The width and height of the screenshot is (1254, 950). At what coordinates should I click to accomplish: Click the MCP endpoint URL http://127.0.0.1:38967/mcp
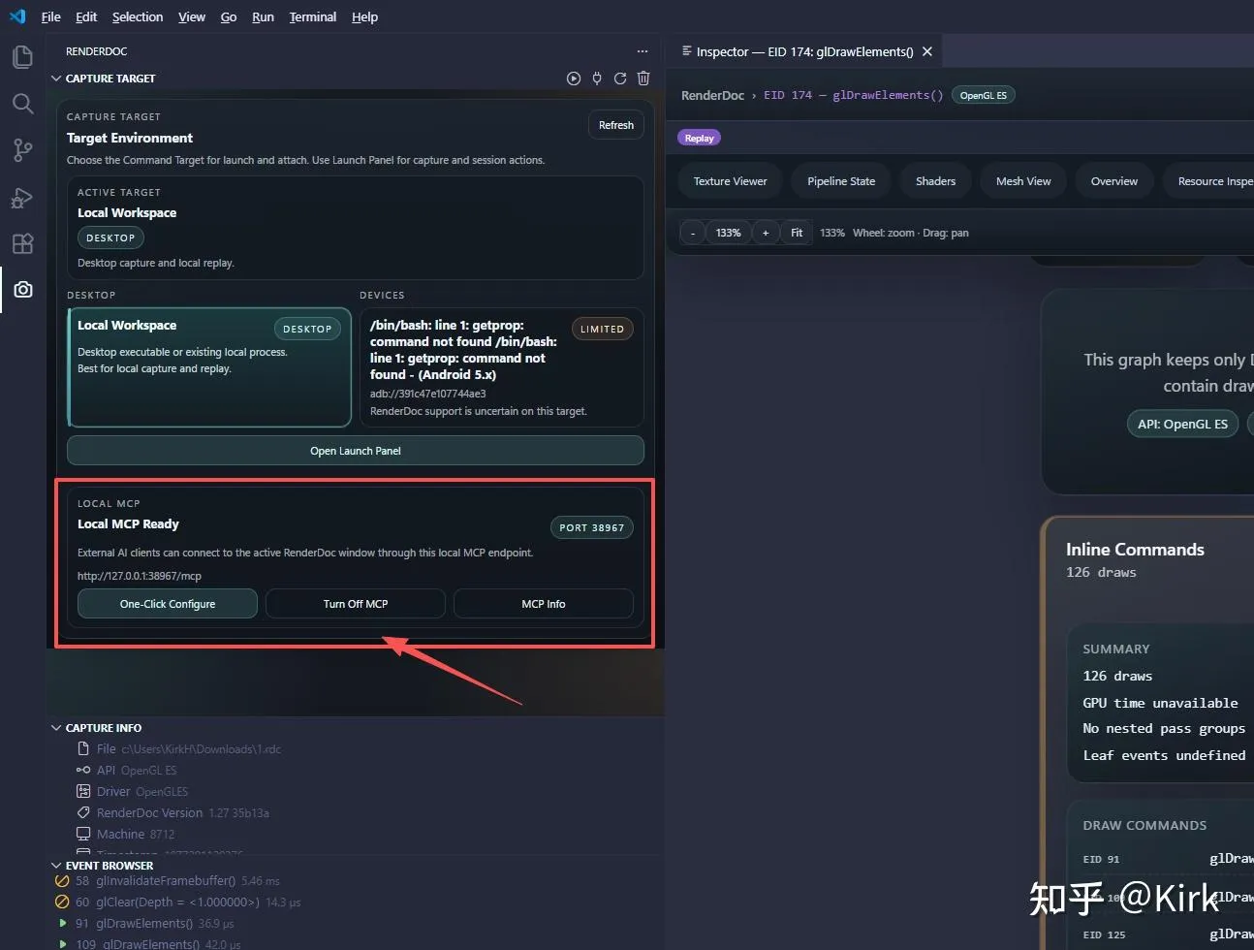pyautogui.click(x=140, y=576)
